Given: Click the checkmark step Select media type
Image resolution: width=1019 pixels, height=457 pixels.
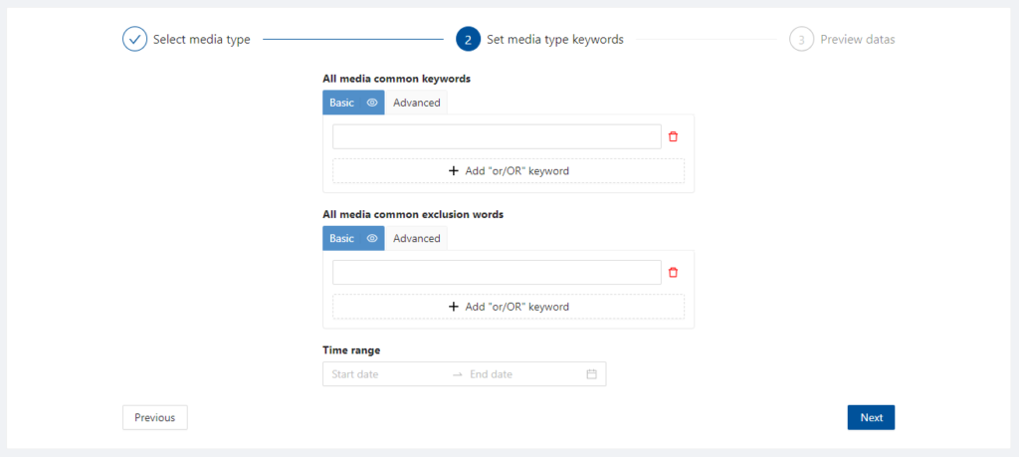Looking at the screenshot, I should [134, 39].
